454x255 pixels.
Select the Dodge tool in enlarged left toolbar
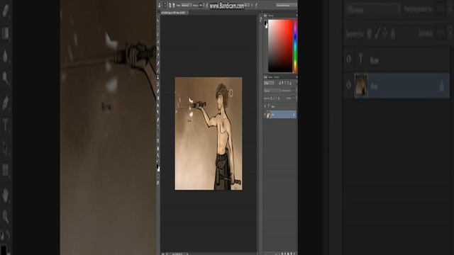coord(5,77)
